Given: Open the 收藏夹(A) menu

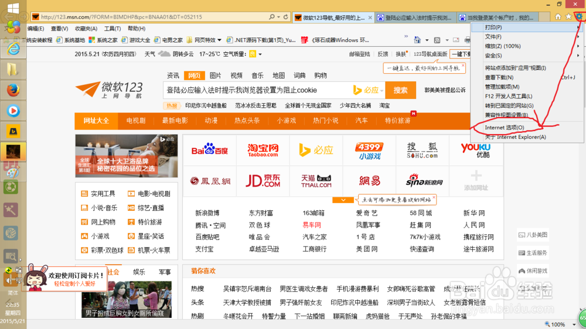Looking at the screenshot, I should click(x=86, y=28).
